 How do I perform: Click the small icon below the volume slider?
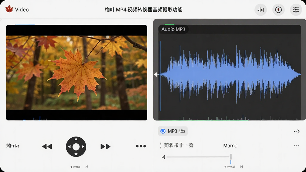pos(241,167)
